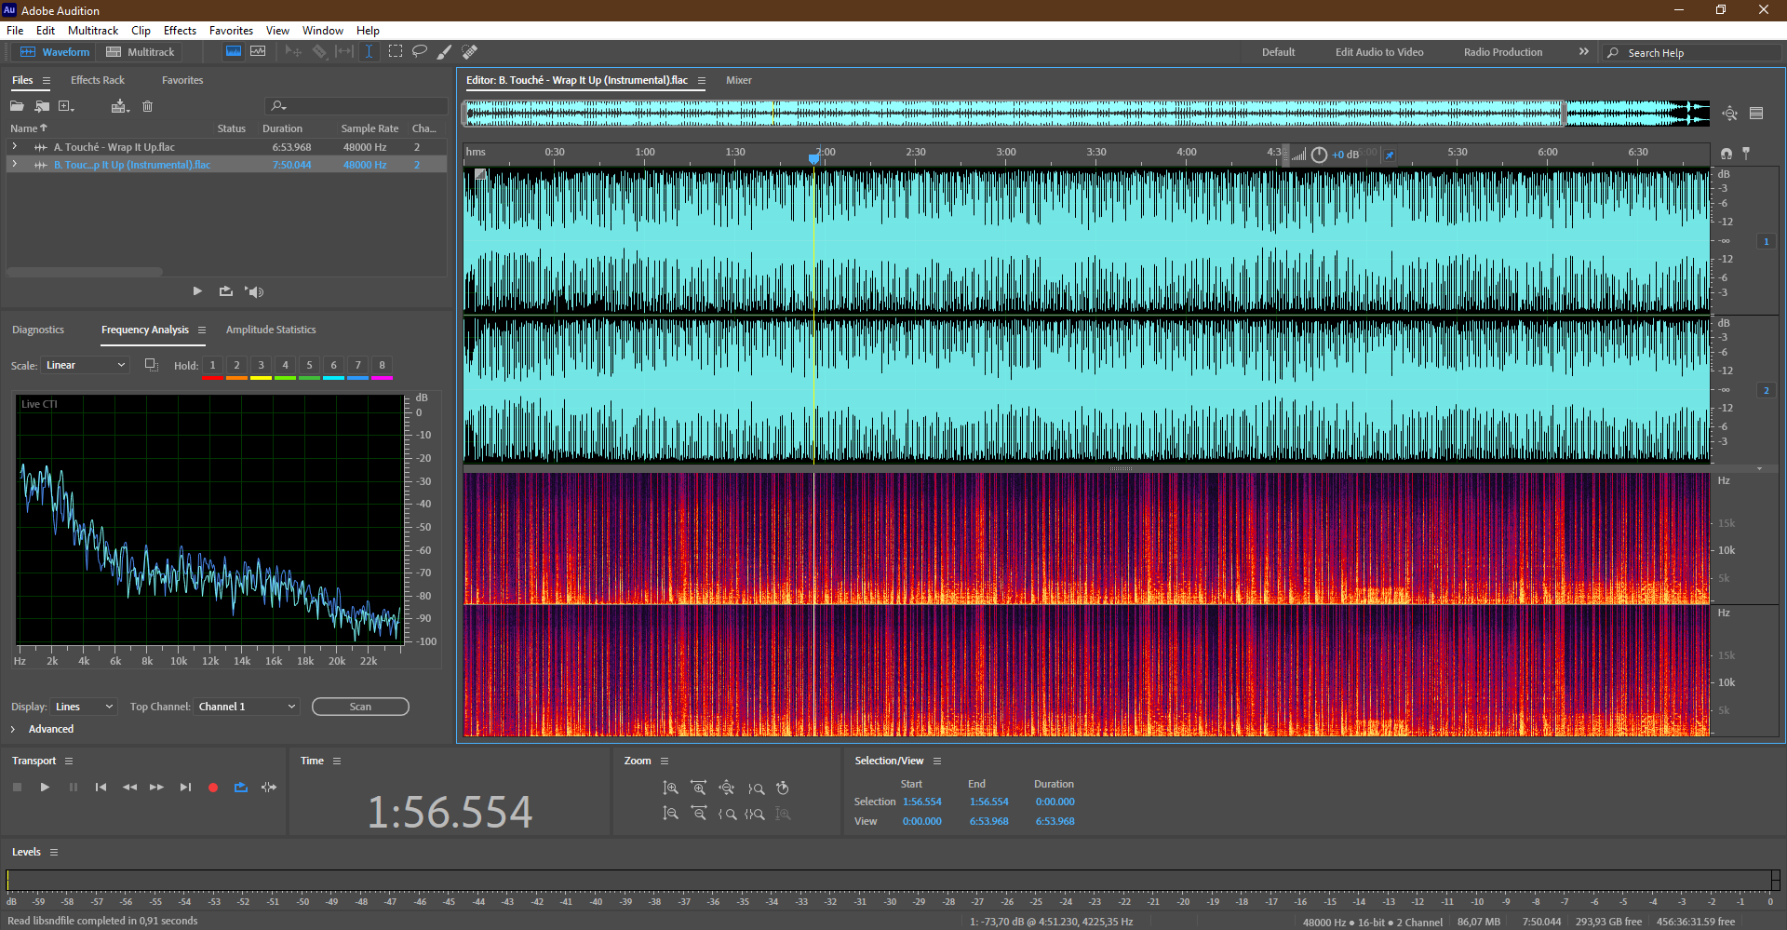Viewport: 1787px width, 930px height.
Task: Select the Lasso Selection tool
Action: (x=420, y=52)
